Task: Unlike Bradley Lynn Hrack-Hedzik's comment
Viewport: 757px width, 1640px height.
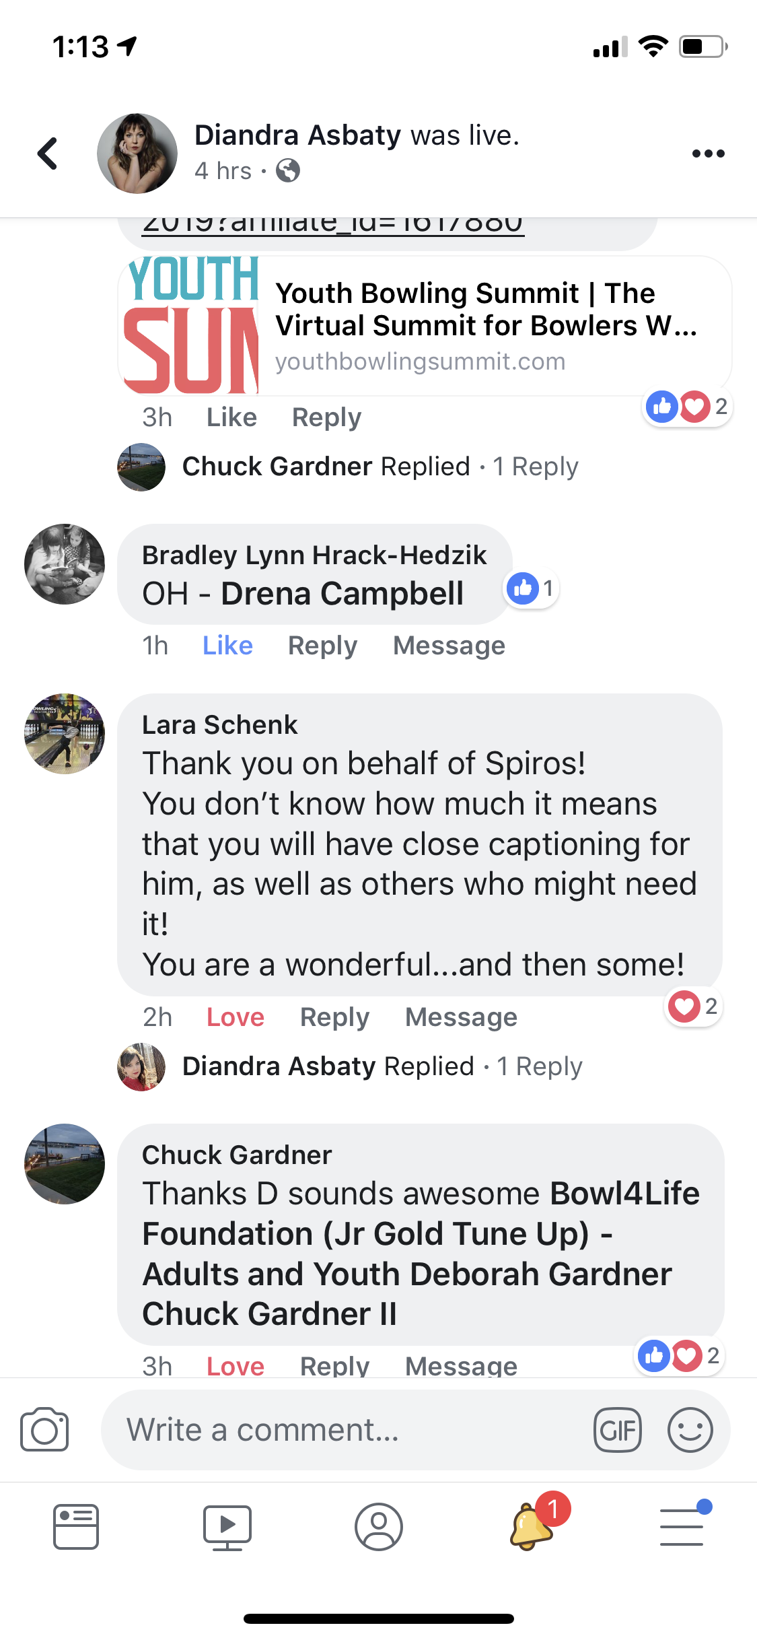Action: [227, 646]
